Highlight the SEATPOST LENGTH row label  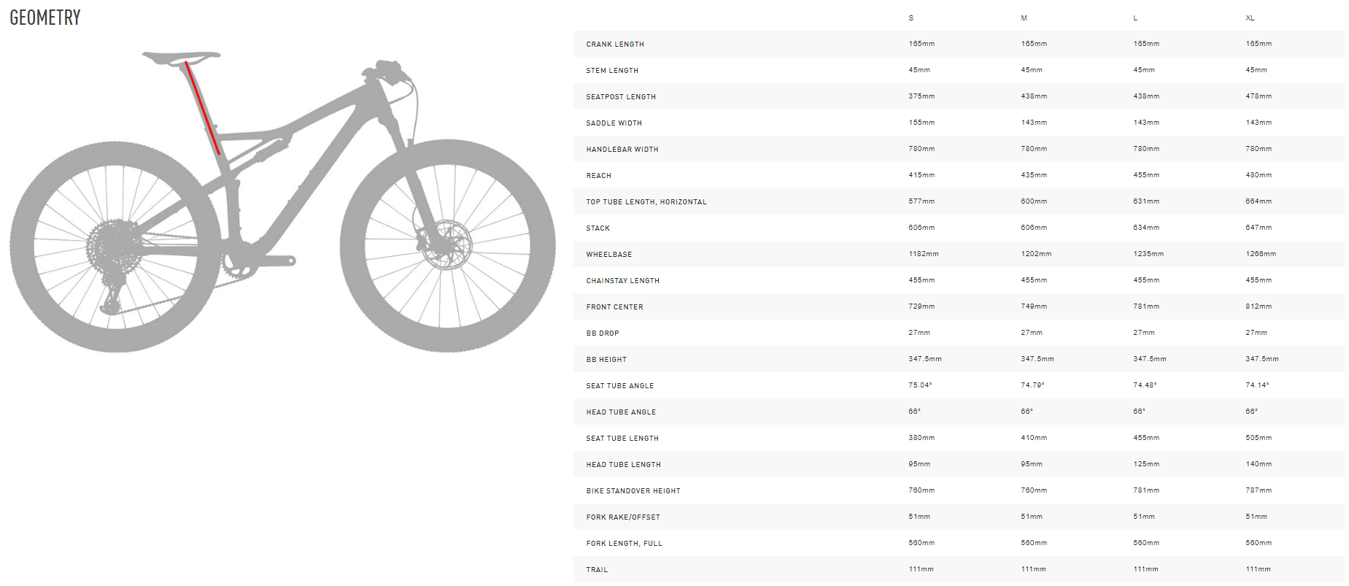[x=621, y=97]
